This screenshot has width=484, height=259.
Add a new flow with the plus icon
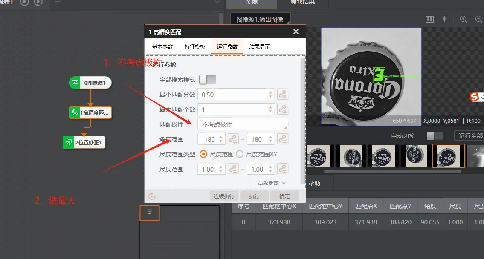click(x=58, y=3)
